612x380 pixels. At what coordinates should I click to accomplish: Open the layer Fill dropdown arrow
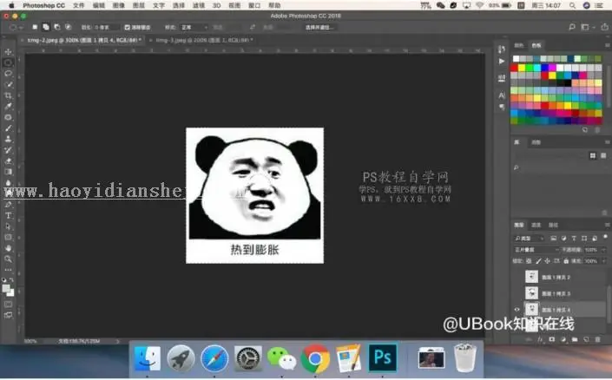point(604,261)
